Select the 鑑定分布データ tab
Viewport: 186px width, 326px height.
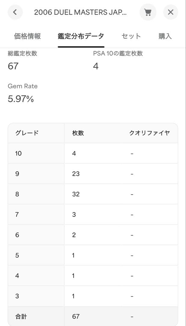(x=81, y=36)
